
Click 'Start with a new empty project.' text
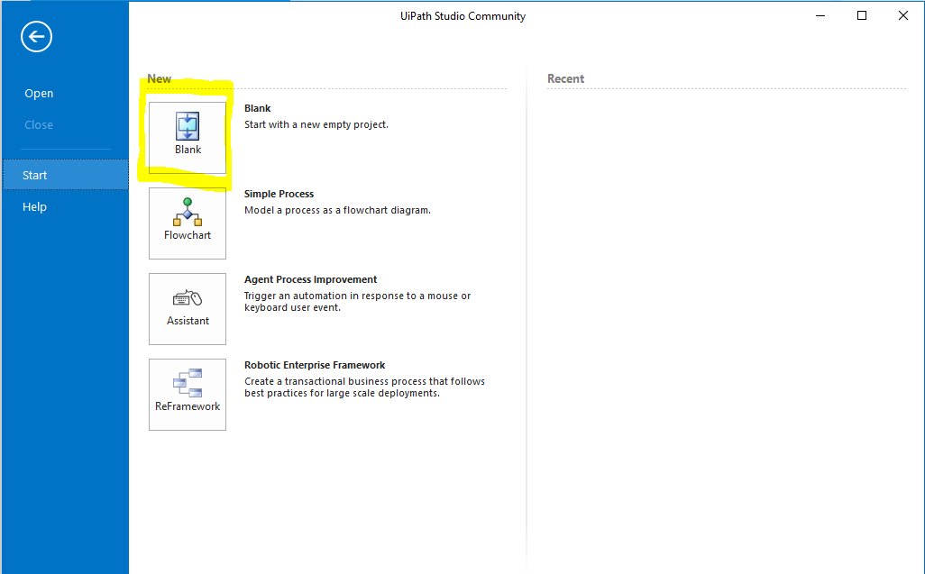316,124
